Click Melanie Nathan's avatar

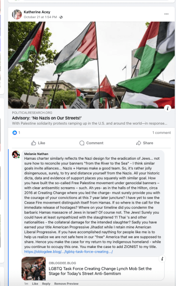pyautogui.click(x=16, y=155)
